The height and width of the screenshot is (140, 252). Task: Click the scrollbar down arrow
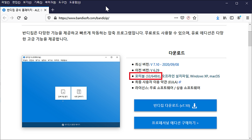click(x=250, y=138)
